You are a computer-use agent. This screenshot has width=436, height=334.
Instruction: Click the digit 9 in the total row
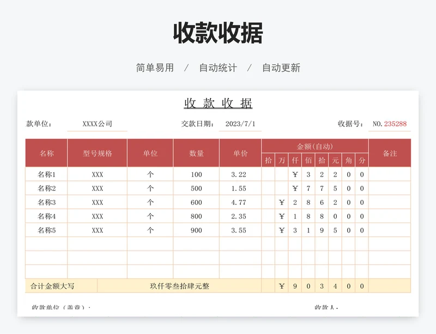[x=295, y=286]
